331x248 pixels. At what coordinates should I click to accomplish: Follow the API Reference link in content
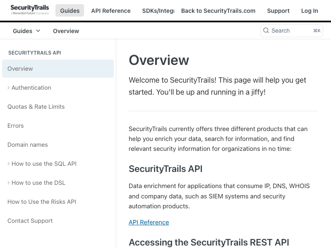pos(149,222)
